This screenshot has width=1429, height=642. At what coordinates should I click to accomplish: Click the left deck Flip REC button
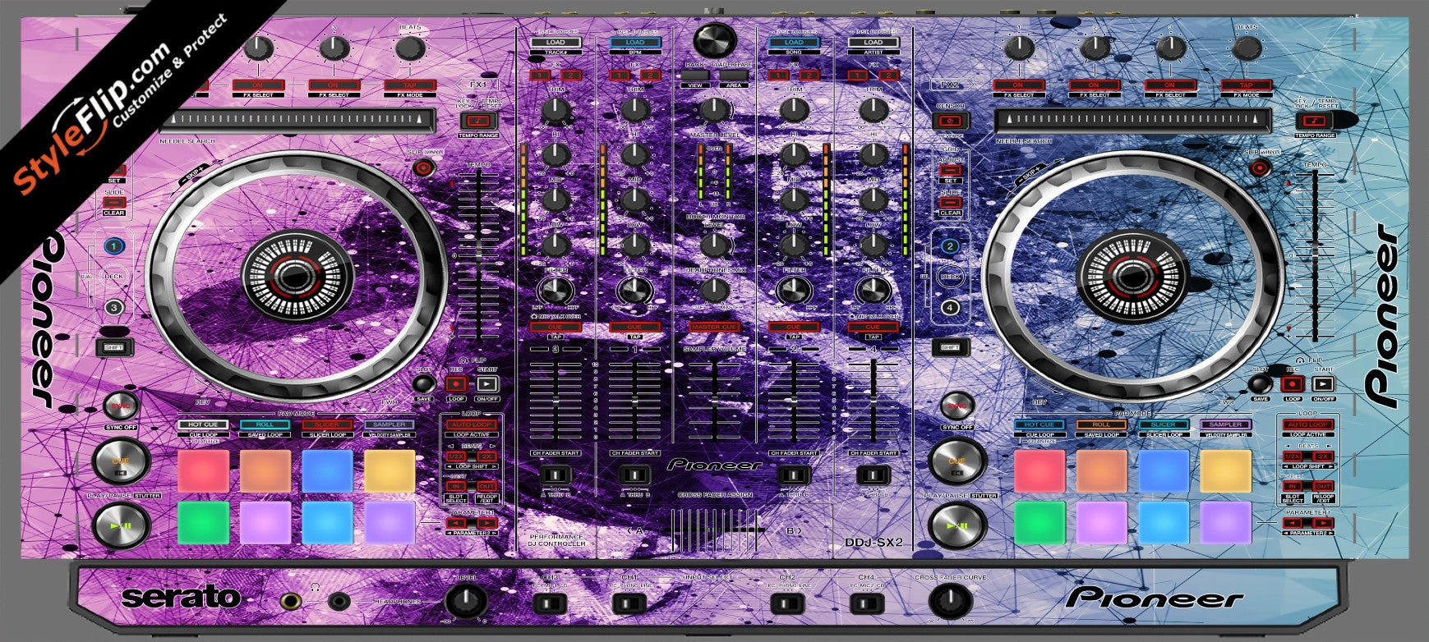coord(456,383)
